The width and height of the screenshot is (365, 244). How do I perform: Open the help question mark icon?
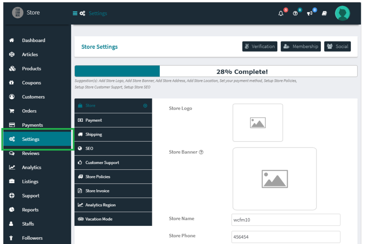(x=295, y=14)
